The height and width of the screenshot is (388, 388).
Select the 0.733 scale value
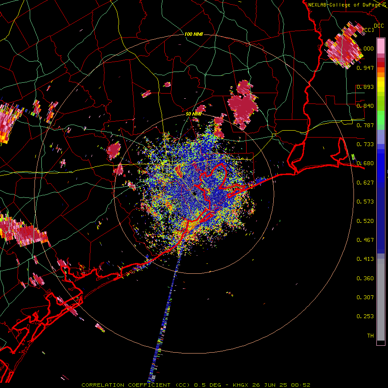click(x=365, y=144)
